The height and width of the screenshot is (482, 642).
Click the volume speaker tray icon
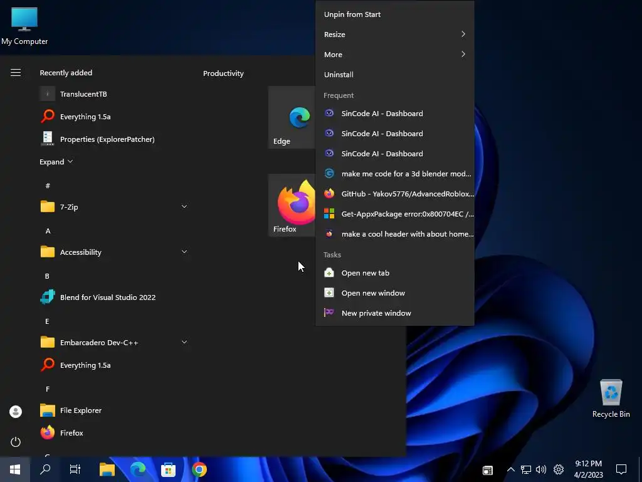[x=541, y=469]
